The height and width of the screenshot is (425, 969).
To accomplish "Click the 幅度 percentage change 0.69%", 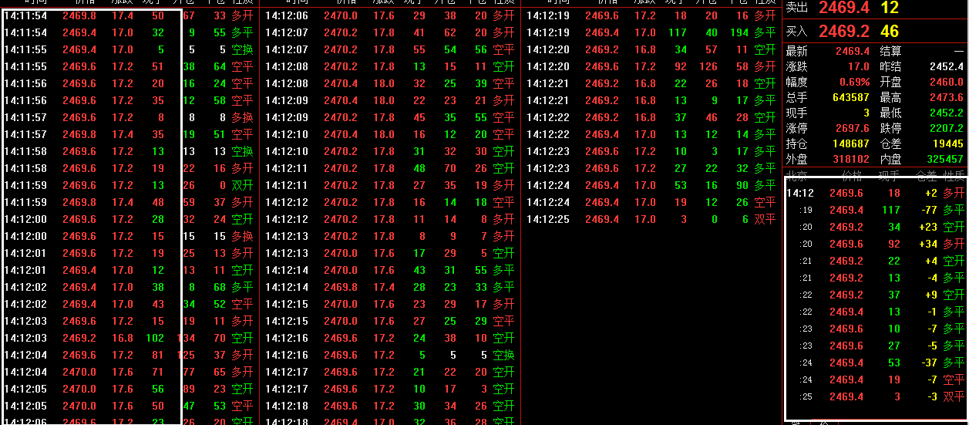I will tap(855, 83).
